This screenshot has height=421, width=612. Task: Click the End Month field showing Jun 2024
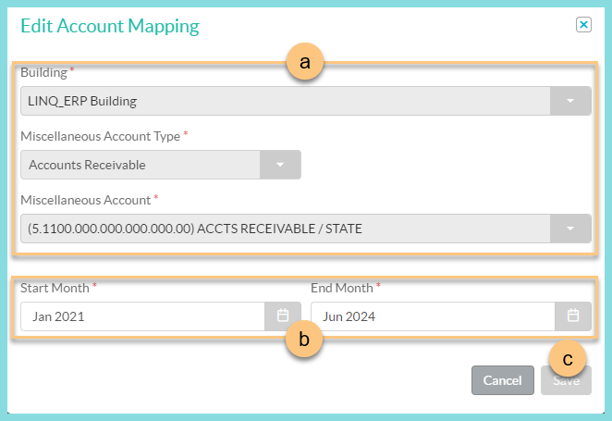pyautogui.click(x=433, y=316)
